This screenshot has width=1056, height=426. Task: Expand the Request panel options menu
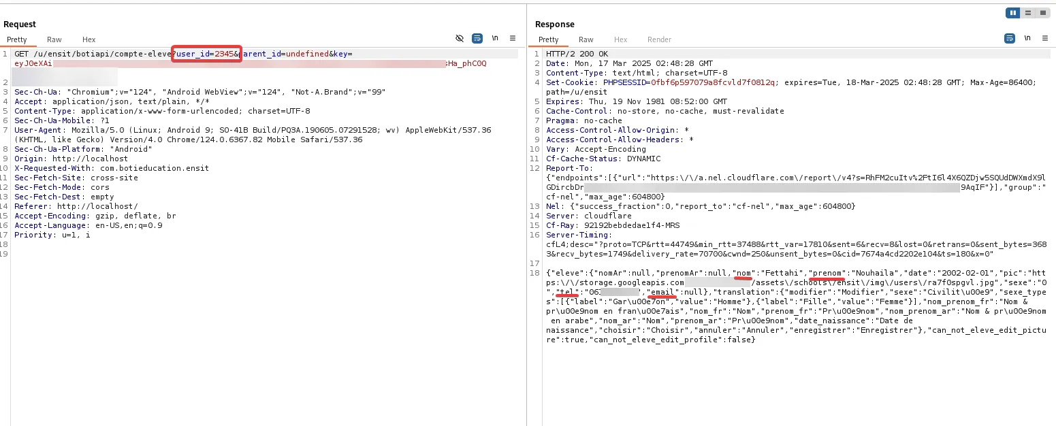[x=512, y=38]
